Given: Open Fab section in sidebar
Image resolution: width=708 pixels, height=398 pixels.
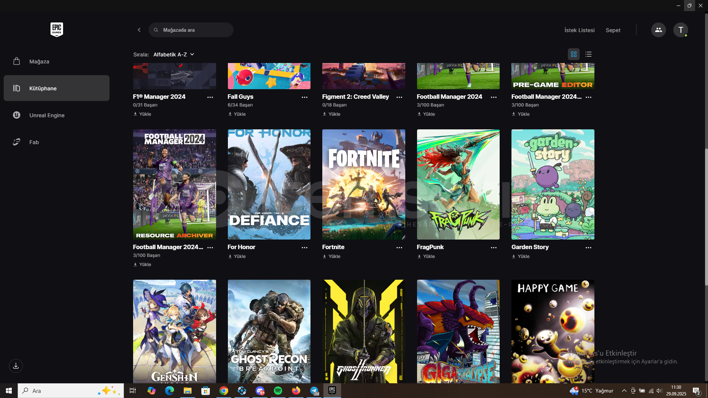Looking at the screenshot, I should pos(56,142).
